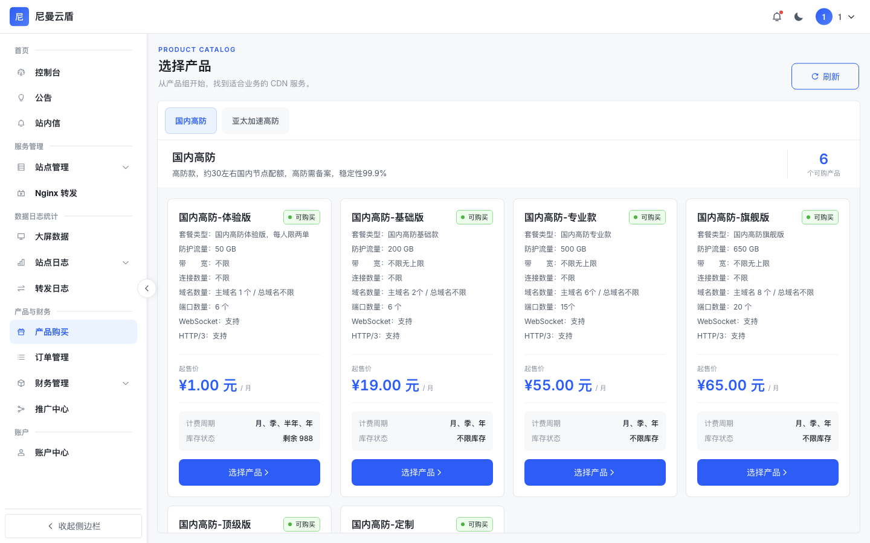Click the ¥65.00 元 price
Screen dimensions: 870x543
731,386
